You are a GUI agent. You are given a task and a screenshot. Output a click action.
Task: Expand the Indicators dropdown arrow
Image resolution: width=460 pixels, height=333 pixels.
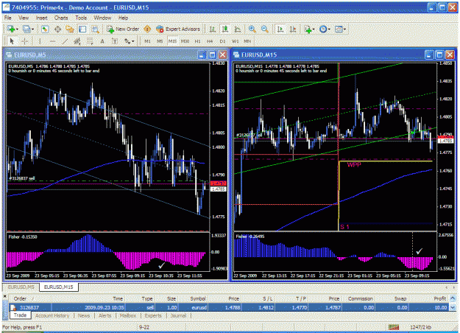[x=314, y=29]
